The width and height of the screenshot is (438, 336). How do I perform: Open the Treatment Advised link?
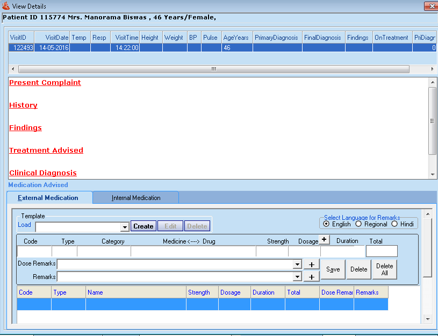click(x=46, y=150)
